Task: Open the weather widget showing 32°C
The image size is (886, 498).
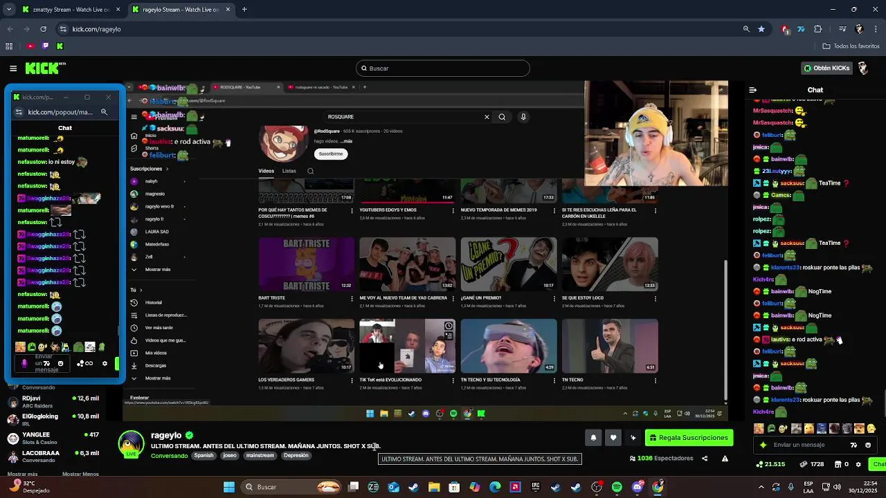Action: 29,487
